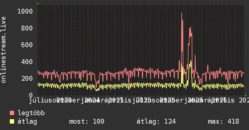Click the 1000 y-axis label
The width and height of the screenshot is (249, 130).
click(25, 11)
